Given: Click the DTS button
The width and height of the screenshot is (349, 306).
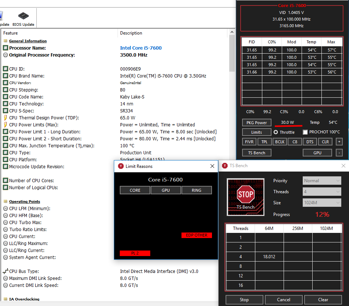Looking at the screenshot, I should [310, 142].
